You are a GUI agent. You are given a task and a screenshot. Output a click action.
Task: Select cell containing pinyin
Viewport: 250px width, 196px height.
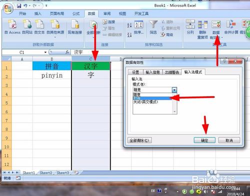[x=52, y=75]
